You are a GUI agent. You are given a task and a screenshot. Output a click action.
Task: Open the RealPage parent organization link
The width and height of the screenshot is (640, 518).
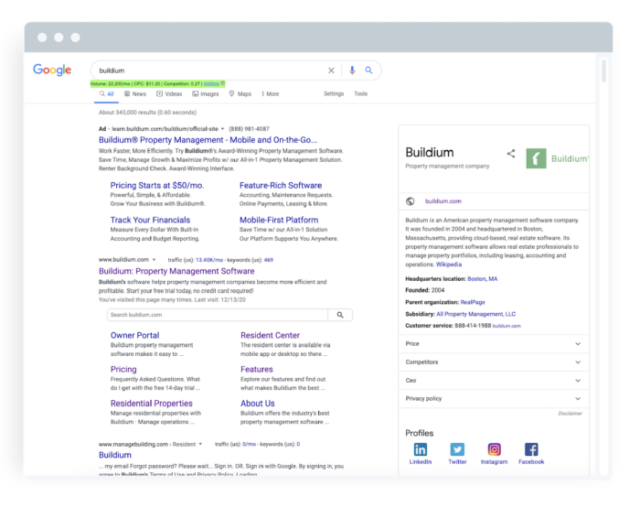point(473,302)
